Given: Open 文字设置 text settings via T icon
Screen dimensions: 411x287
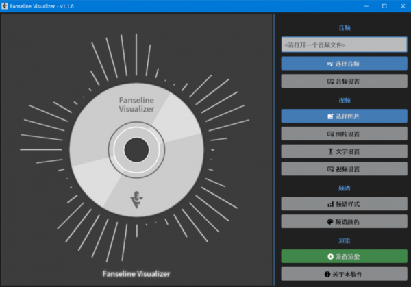Looking at the screenshot, I should point(344,151).
